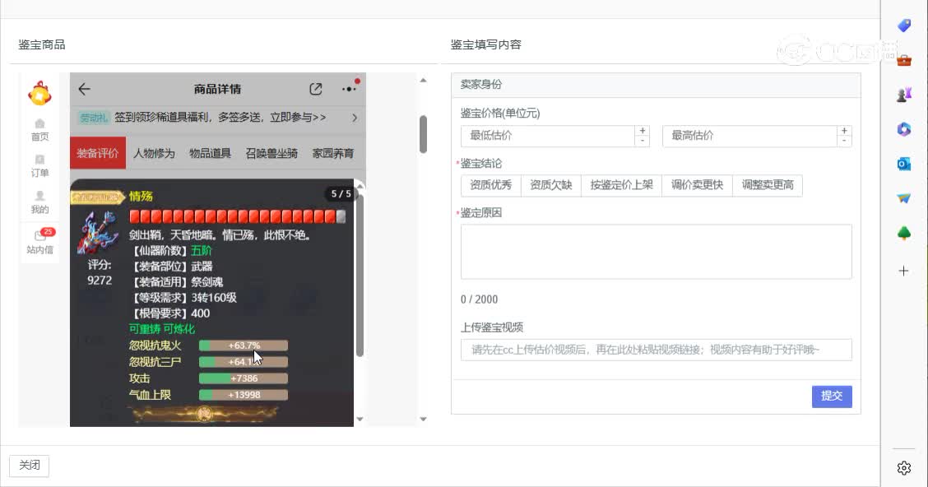
Task: Switch to the 人物修为 tab
Action: 154,153
